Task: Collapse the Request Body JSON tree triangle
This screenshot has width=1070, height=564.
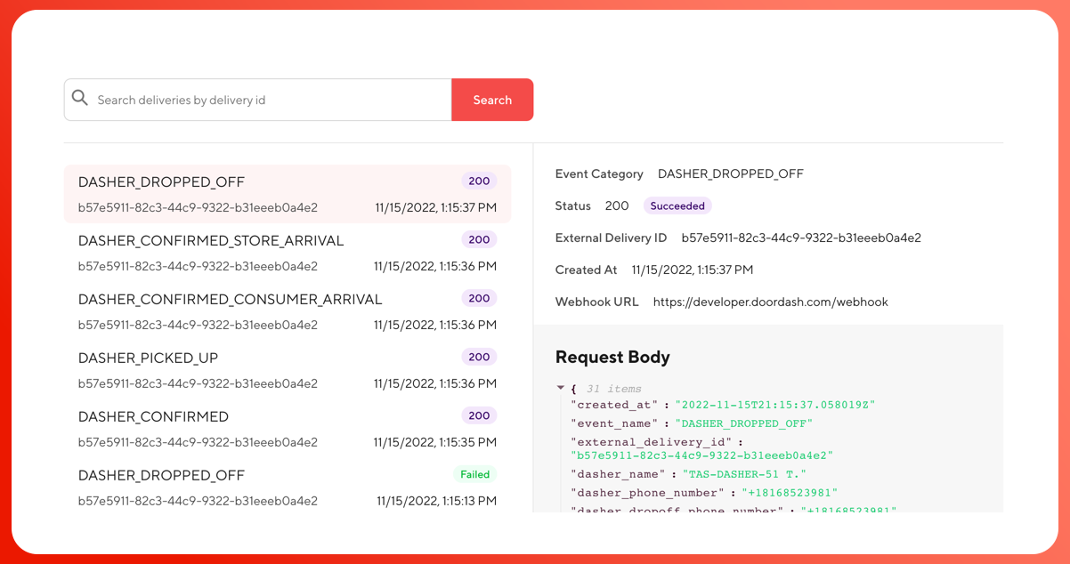Action: (561, 388)
